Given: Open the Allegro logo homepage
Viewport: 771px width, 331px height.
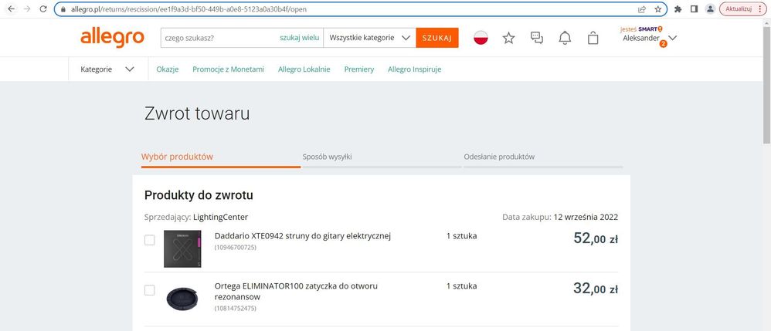Looking at the screenshot, I should tap(112, 38).
